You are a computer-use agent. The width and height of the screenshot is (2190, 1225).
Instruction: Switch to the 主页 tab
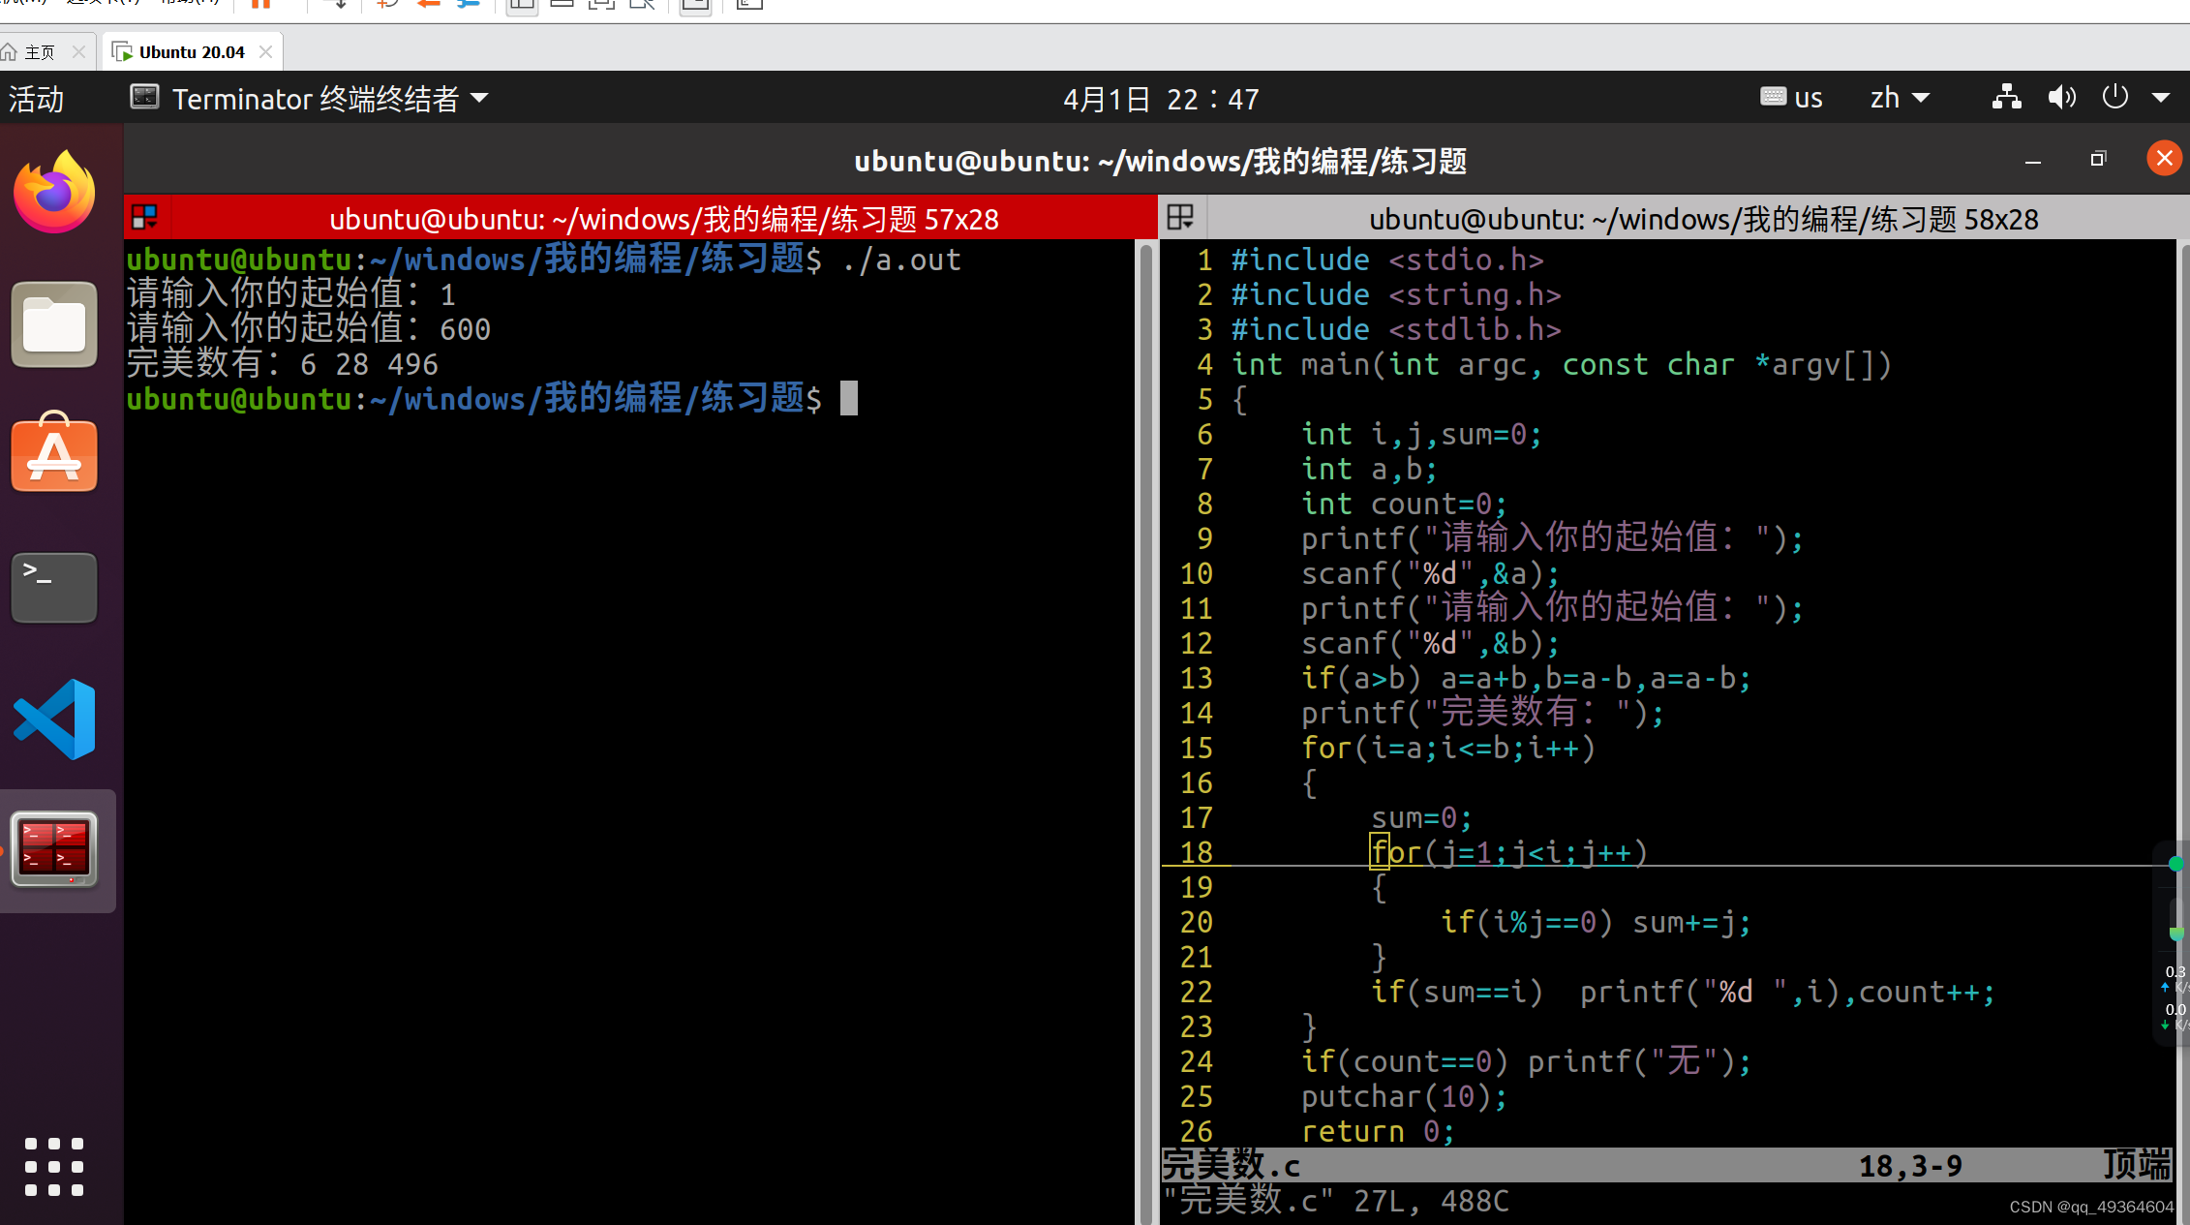coord(40,52)
